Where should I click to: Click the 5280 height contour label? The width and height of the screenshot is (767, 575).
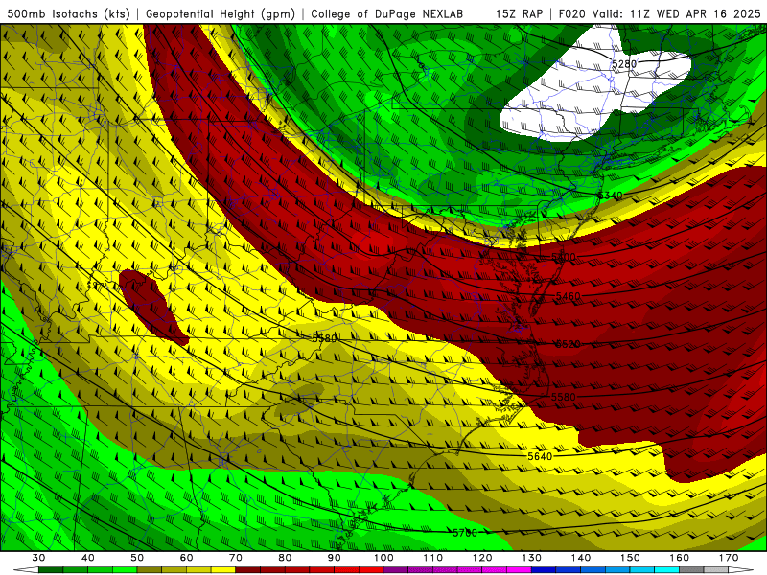pos(624,64)
